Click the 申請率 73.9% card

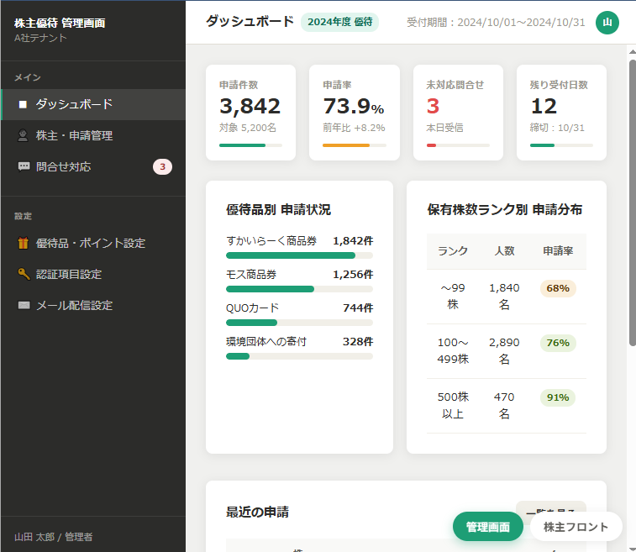tap(355, 113)
